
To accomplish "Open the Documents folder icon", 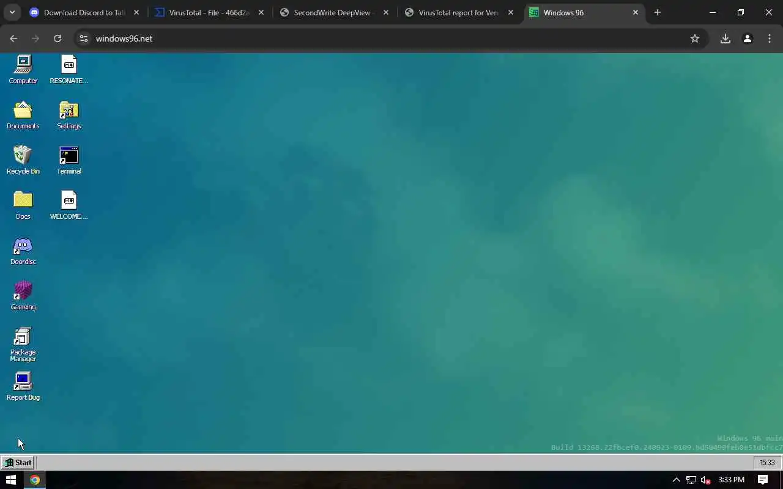I will (x=23, y=115).
